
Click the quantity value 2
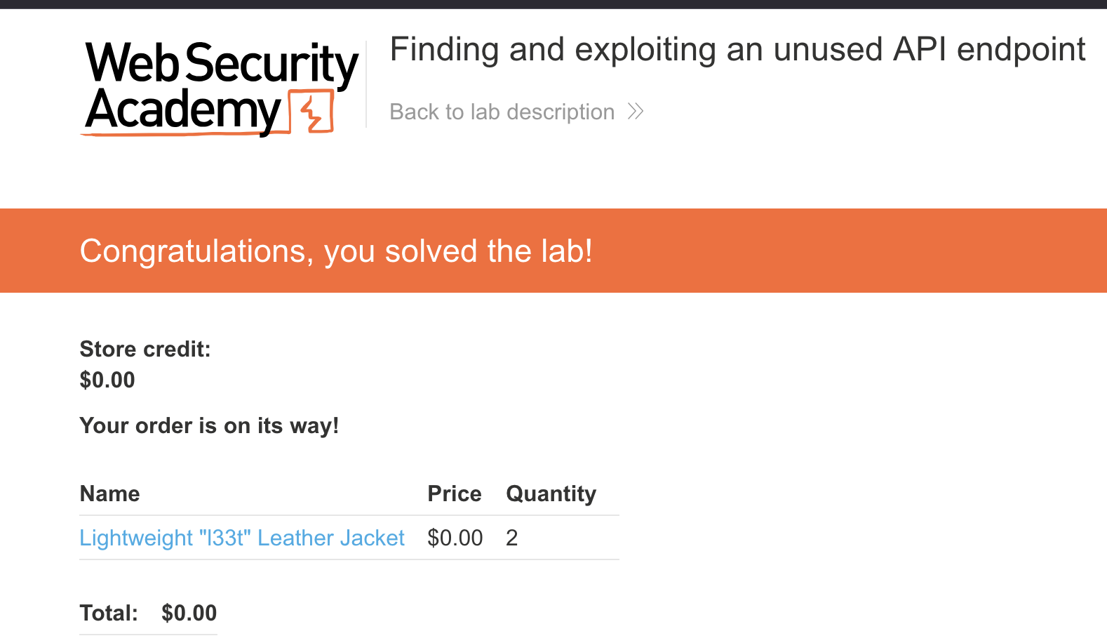[512, 538]
